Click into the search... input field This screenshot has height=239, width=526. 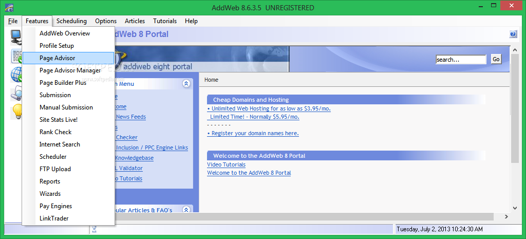[461, 60]
